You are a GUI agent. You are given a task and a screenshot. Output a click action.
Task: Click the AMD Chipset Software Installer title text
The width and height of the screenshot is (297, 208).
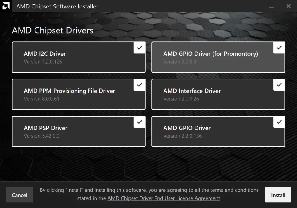57,7
